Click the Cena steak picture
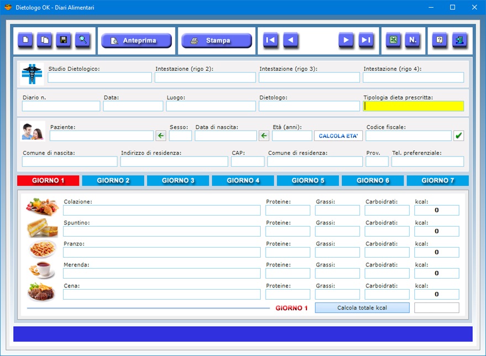 tap(41, 291)
